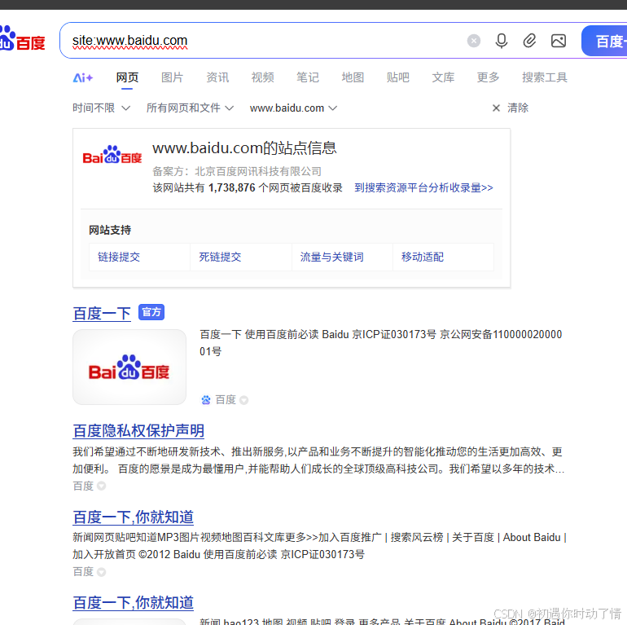
Task: Open the 死链提交 link
Action: pos(221,257)
